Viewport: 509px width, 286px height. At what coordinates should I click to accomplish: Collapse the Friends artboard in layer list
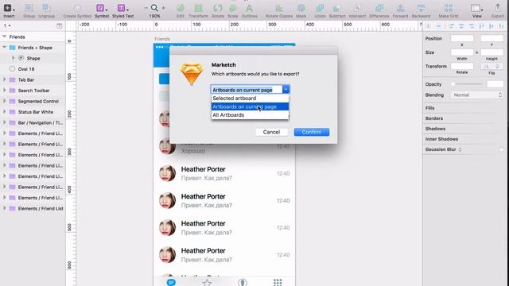(x=4, y=37)
